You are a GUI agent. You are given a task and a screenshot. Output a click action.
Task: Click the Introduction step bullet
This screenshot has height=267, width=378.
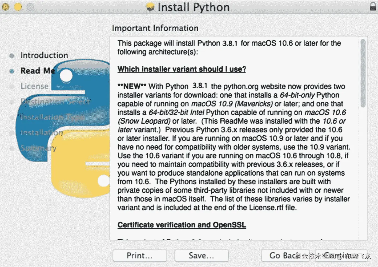[x=12, y=55]
